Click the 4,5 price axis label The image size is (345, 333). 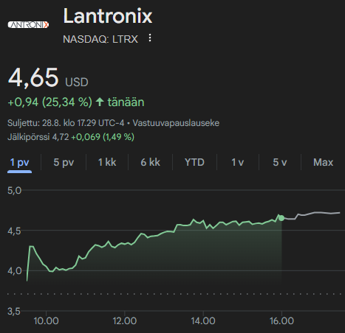click(14, 231)
